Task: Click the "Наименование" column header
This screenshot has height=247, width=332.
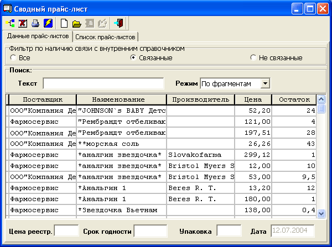Action: tap(121, 99)
